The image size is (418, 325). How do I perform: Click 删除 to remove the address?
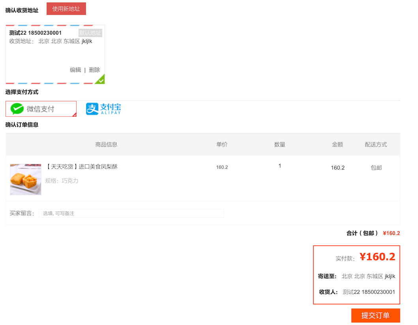[x=94, y=70]
